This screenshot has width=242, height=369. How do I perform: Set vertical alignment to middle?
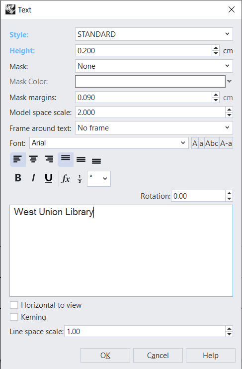click(x=81, y=159)
